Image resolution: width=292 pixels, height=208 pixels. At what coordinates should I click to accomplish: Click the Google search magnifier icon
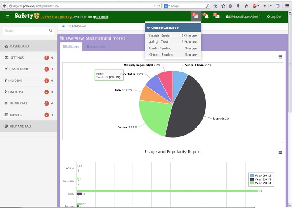[x=208, y=6]
